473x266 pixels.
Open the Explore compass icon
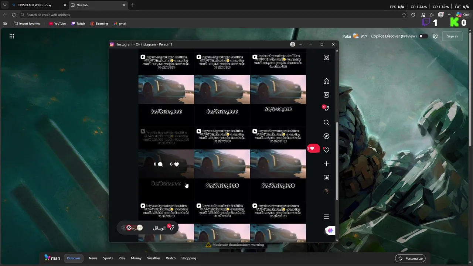326,136
